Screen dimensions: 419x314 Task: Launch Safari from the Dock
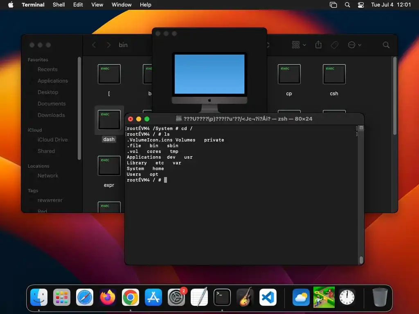click(85, 297)
